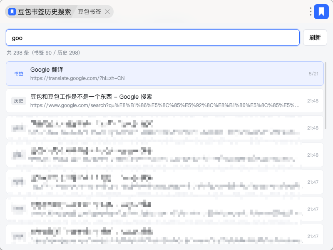Open the 豆包和豆包工作是不是一个东西 history result
The height and width of the screenshot is (250, 333).
click(165, 101)
